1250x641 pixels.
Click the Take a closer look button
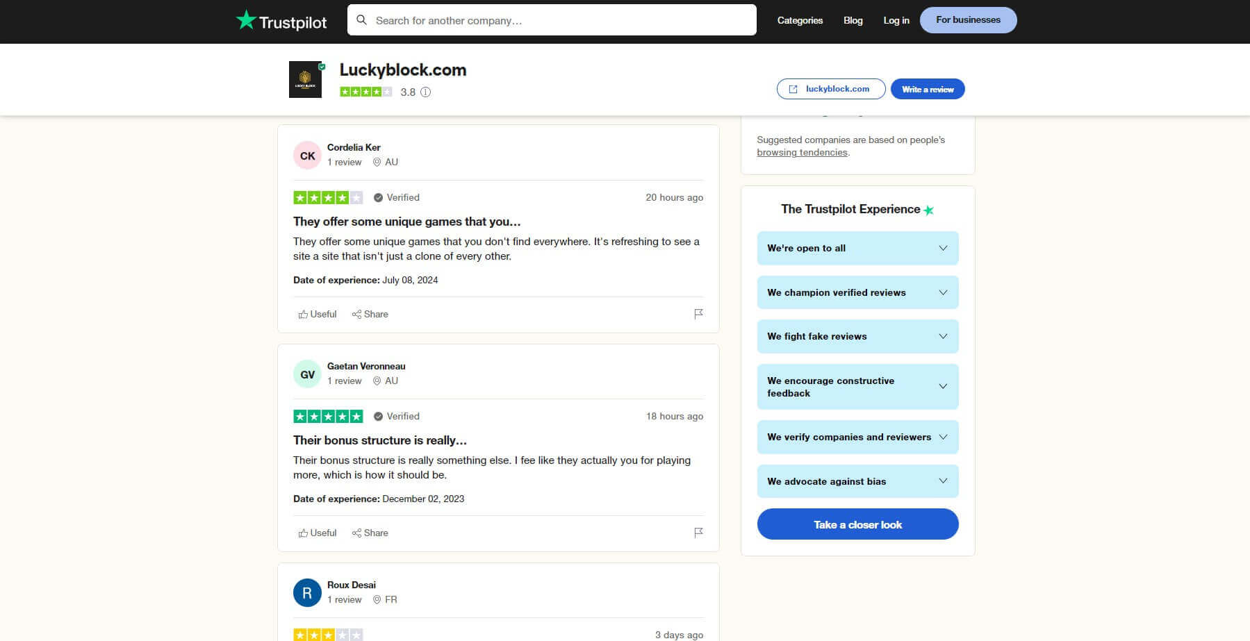857,524
